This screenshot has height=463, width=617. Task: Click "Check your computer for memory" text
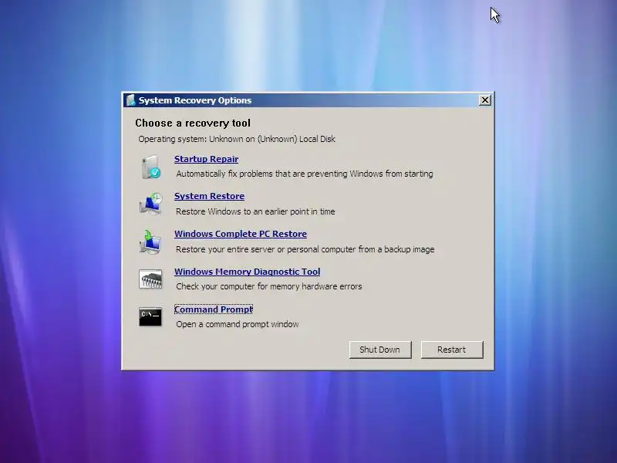pyautogui.click(x=268, y=286)
